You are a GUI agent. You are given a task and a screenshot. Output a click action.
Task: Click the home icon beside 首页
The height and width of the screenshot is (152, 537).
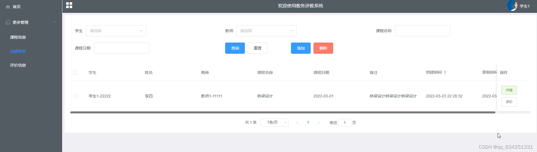8,7
